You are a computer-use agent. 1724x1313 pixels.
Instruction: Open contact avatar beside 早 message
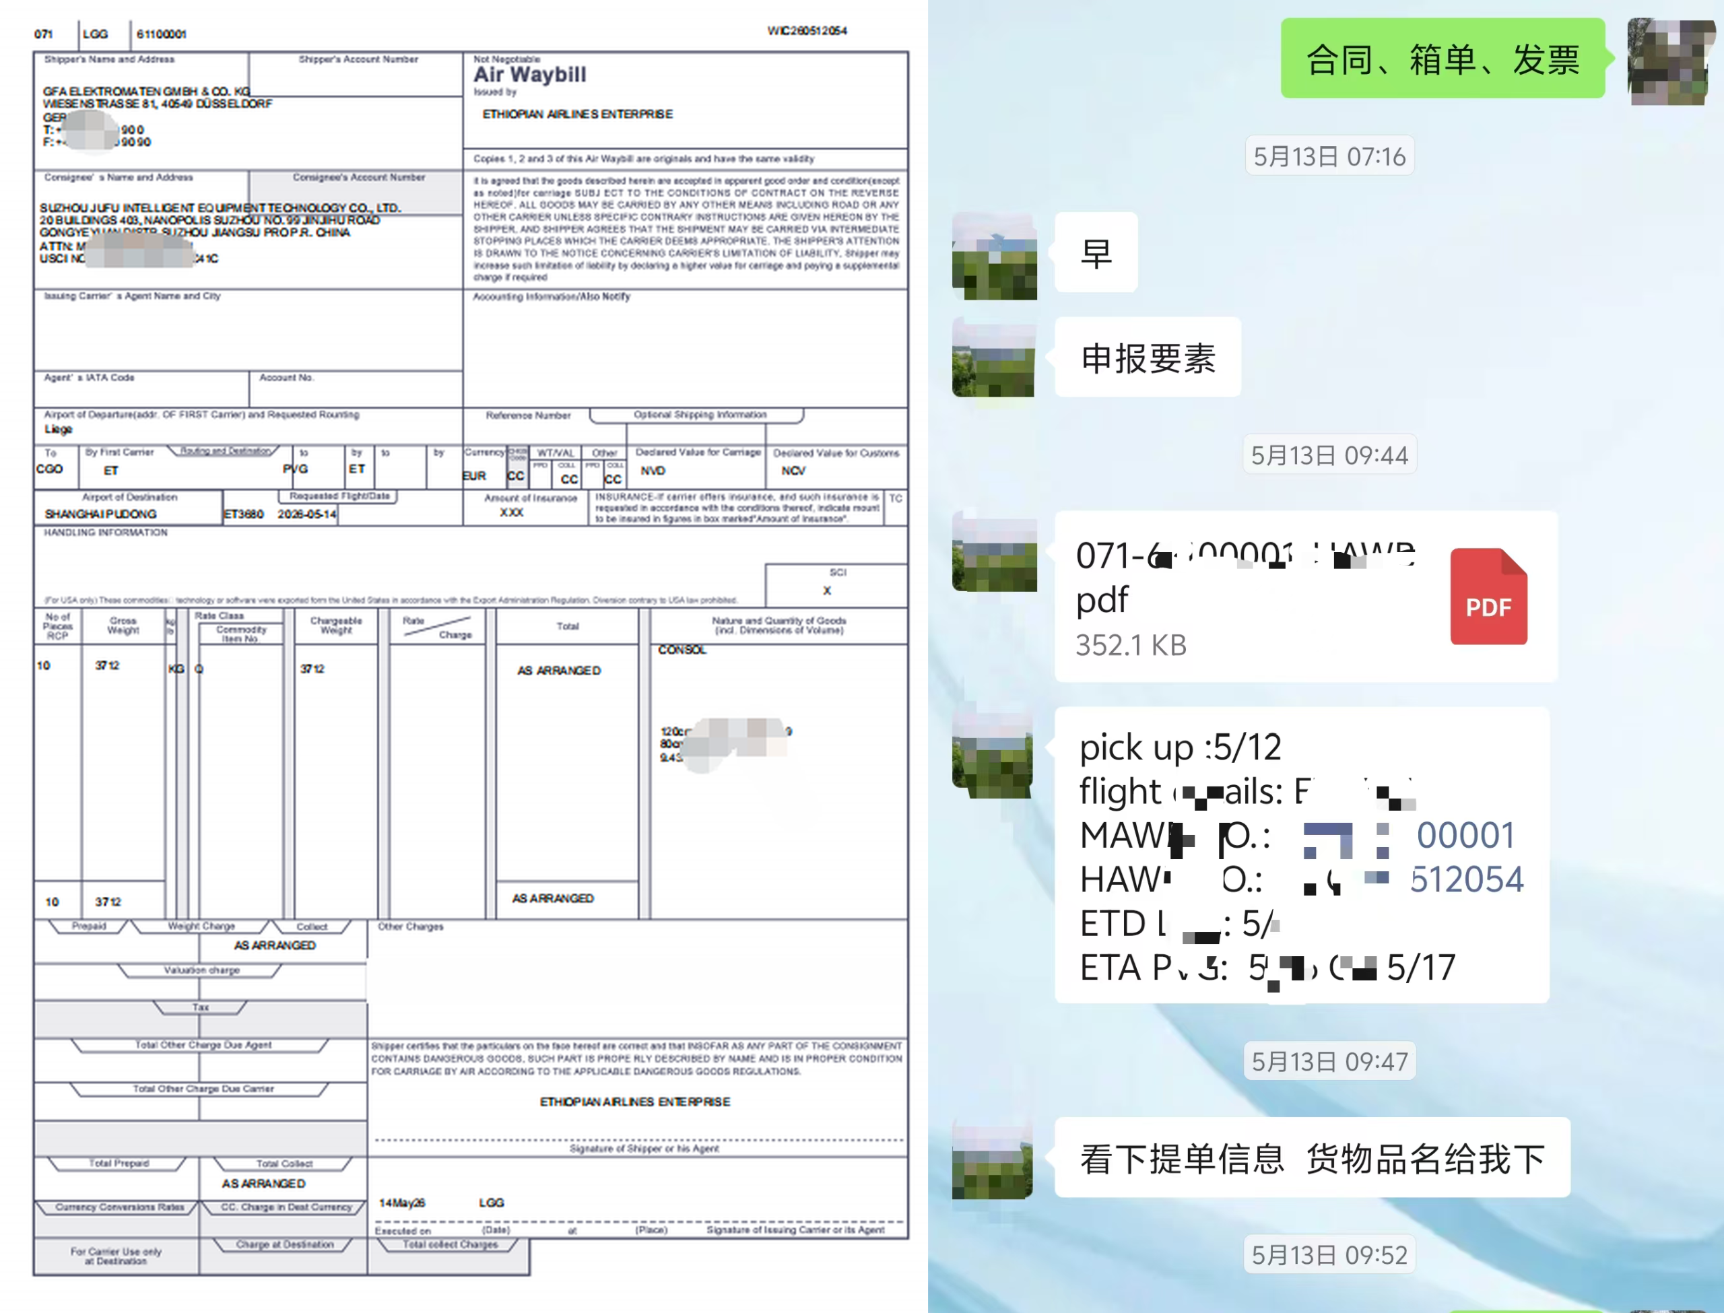[994, 256]
